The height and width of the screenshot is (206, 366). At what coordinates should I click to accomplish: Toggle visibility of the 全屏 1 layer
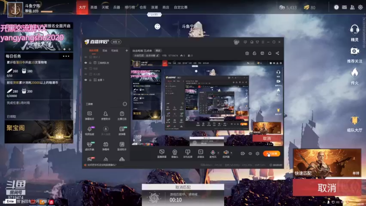(86, 80)
